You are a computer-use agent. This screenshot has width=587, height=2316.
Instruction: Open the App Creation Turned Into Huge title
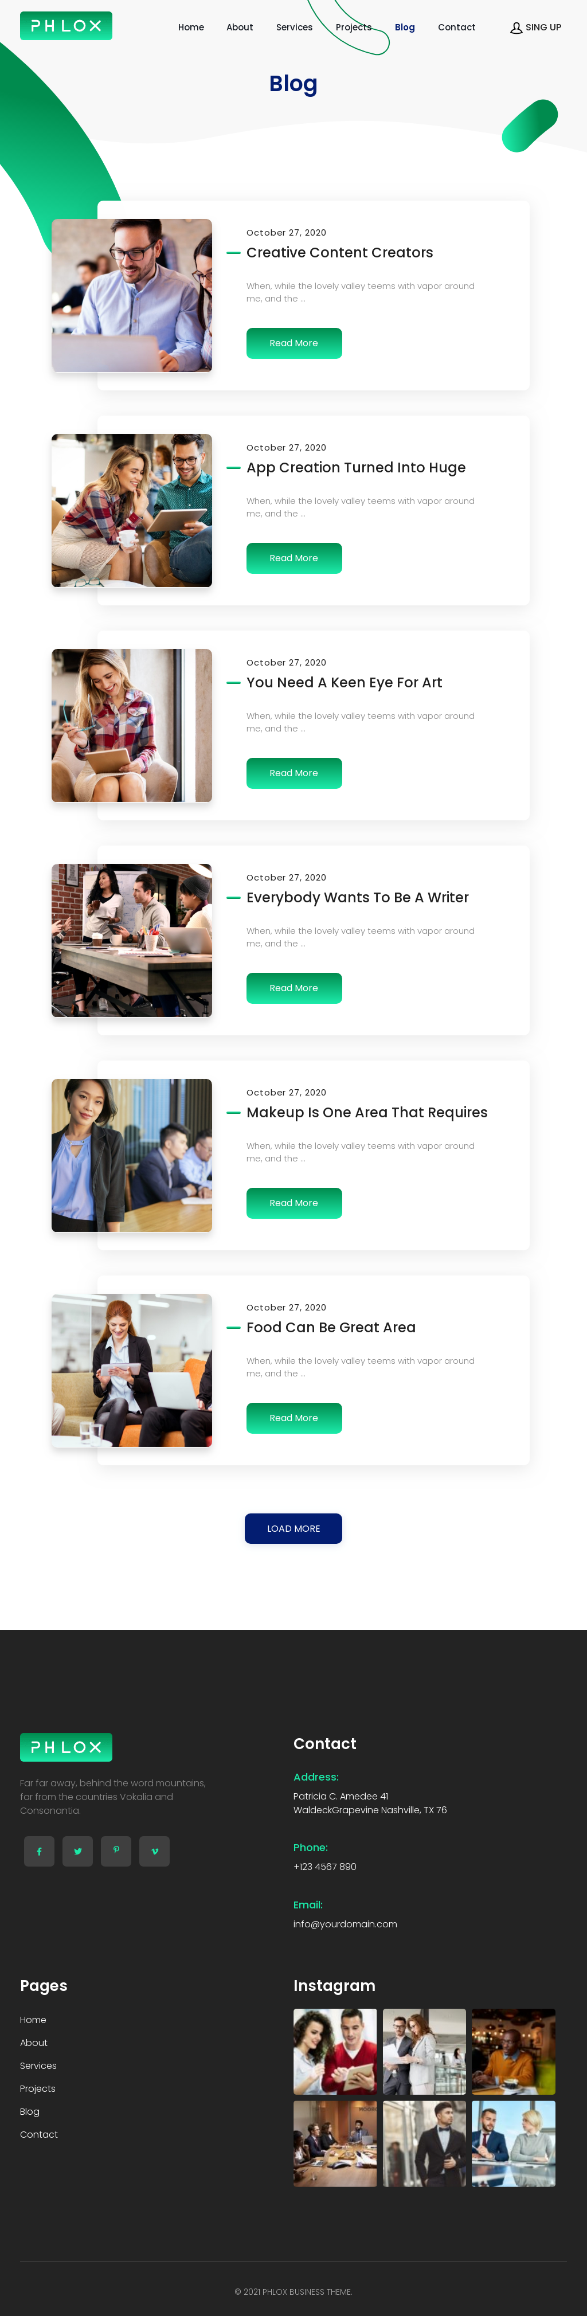tap(356, 468)
